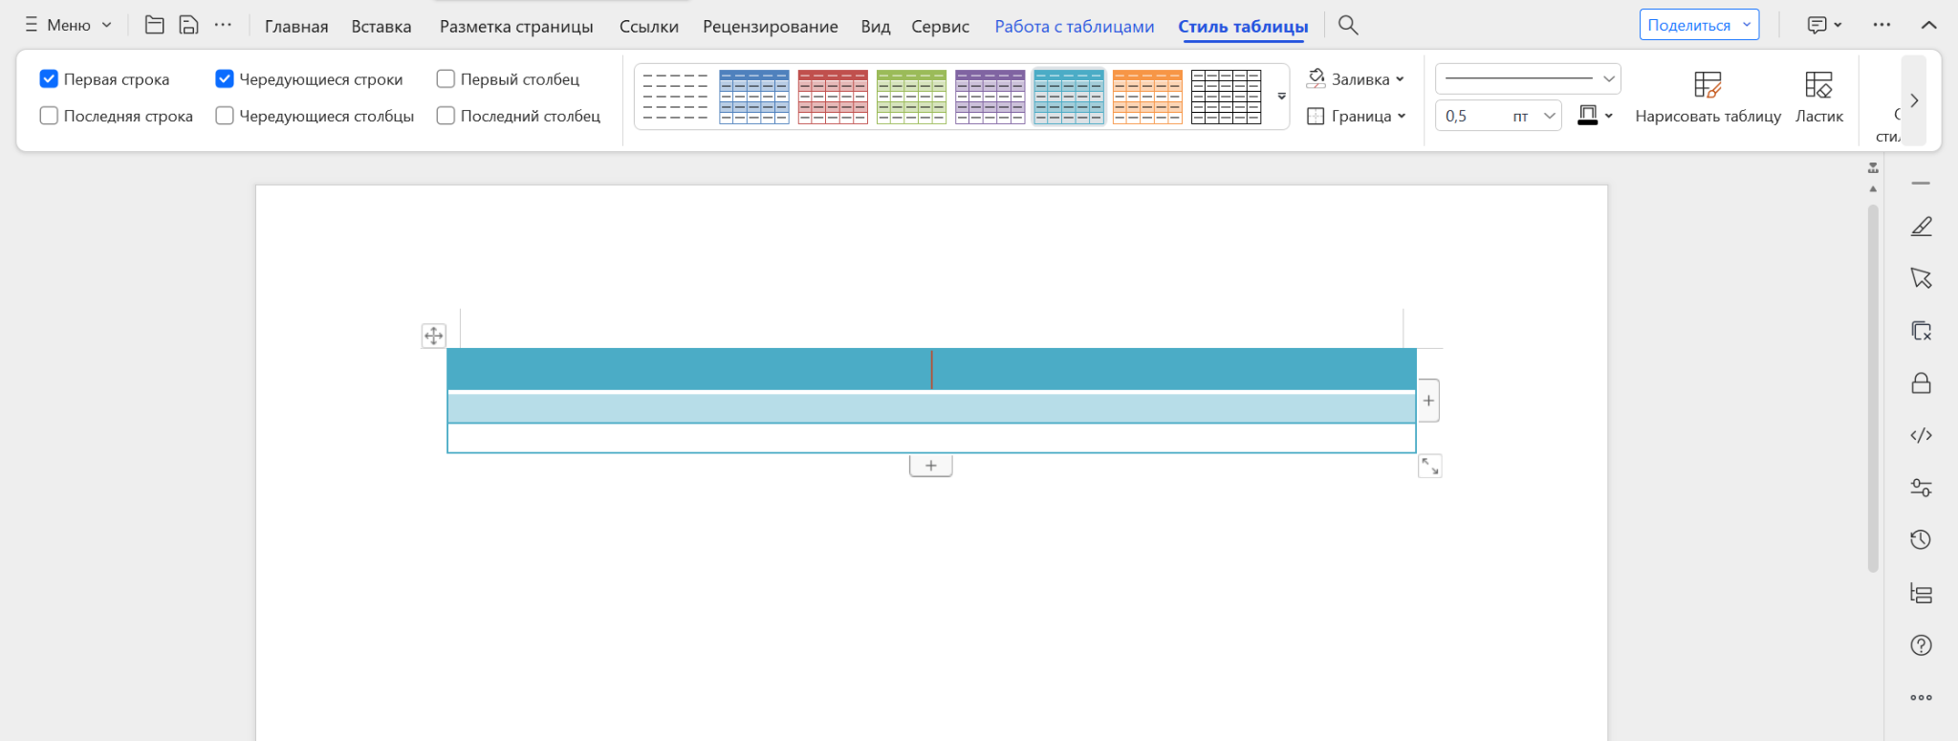Open the Заливка fill dropdown

(1356, 78)
